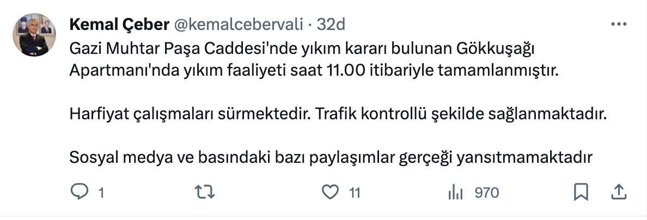This screenshot has width=647, height=220.
Task: Click the view count 970
Action: coord(487,193)
